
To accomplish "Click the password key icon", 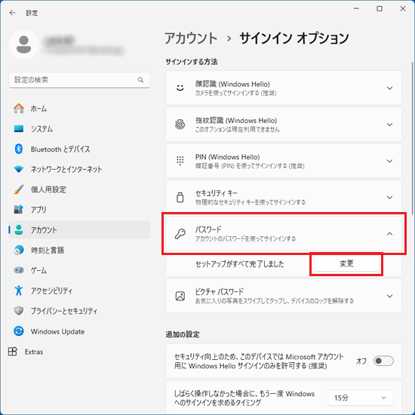I will tap(180, 234).
